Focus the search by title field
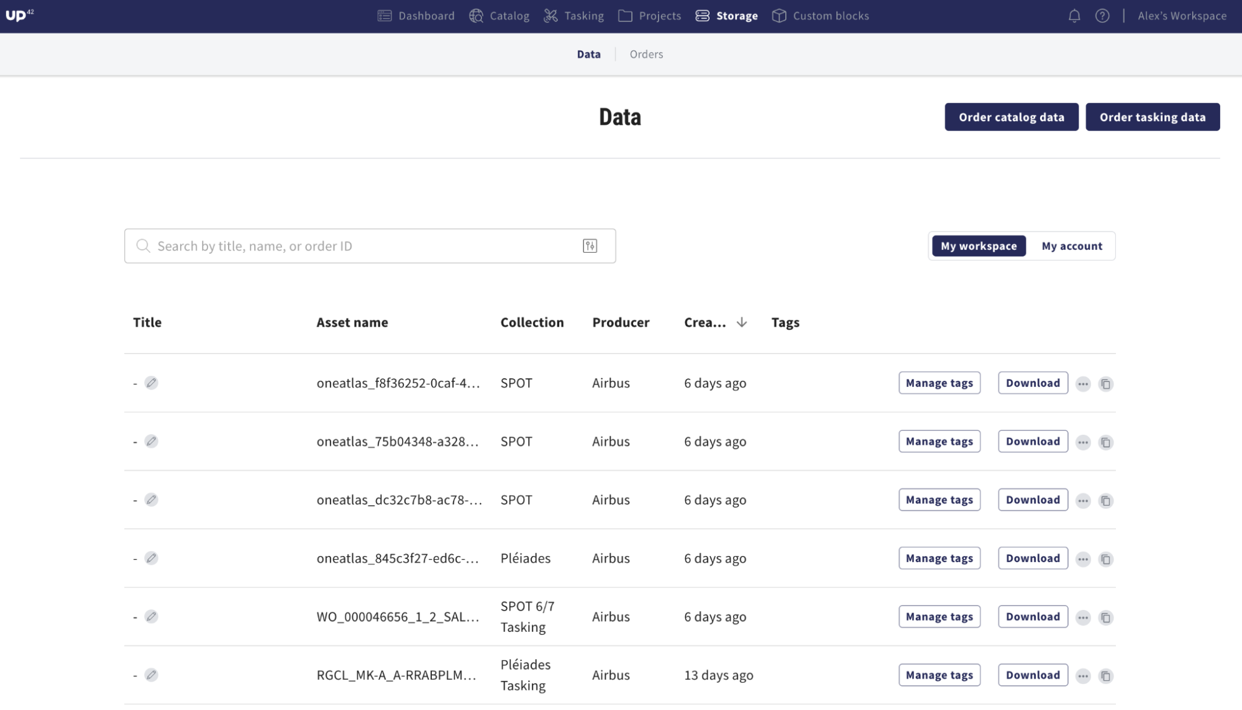 [x=360, y=246]
